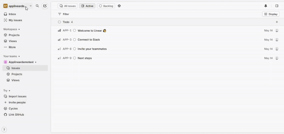Click the stacked layers views icon

point(119,6)
